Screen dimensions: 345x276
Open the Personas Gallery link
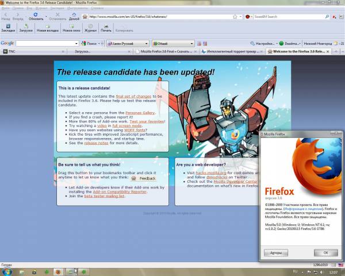[140, 113]
